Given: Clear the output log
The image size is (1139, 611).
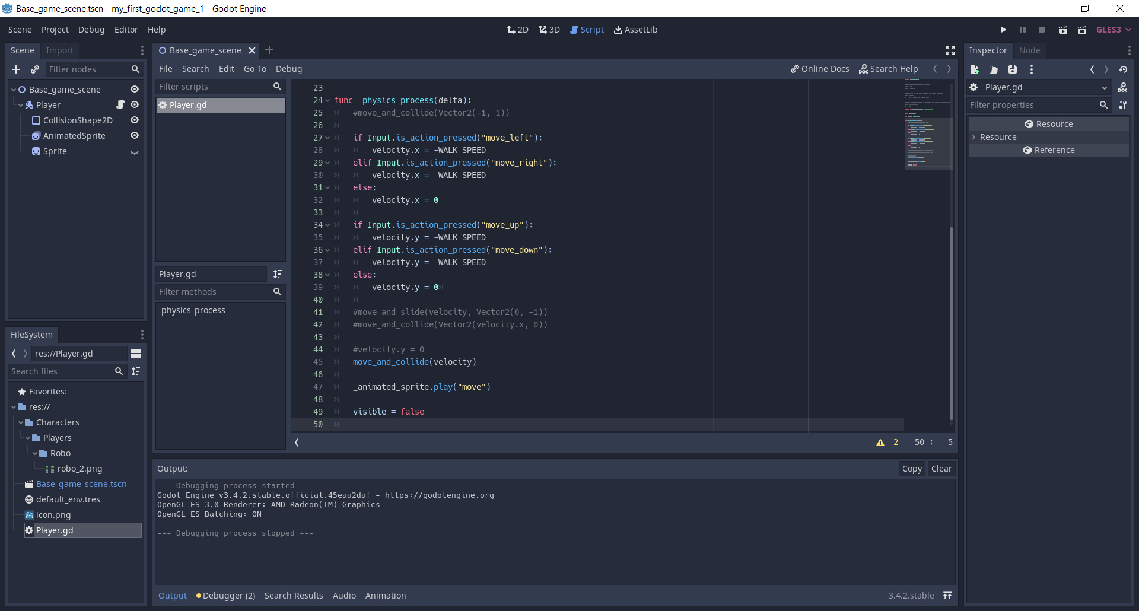Looking at the screenshot, I should click(x=941, y=469).
